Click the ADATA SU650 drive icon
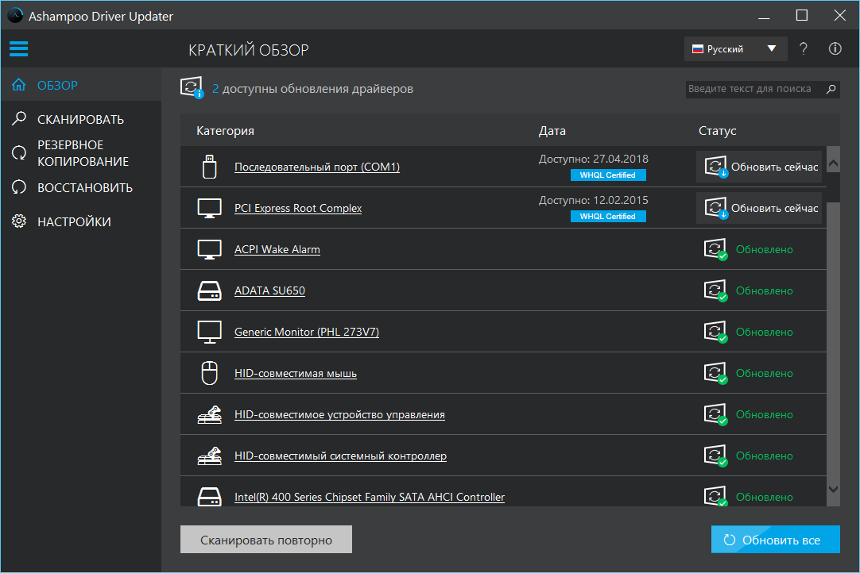860x573 pixels. pyautogui.click(x=209, y=291)
